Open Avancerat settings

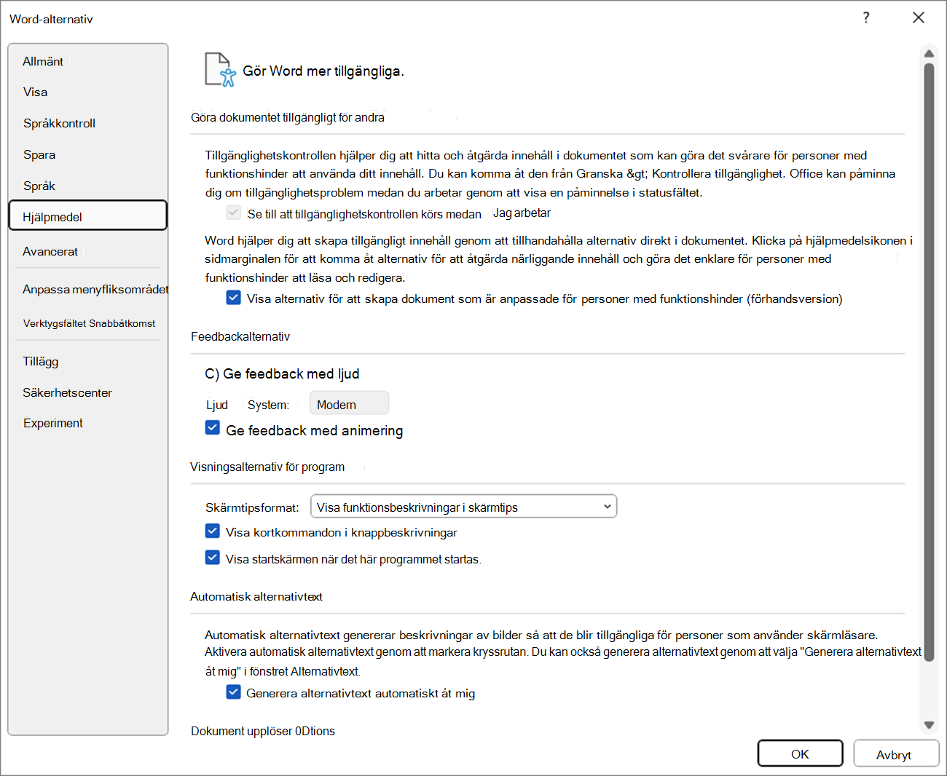[x=50, y=251]
